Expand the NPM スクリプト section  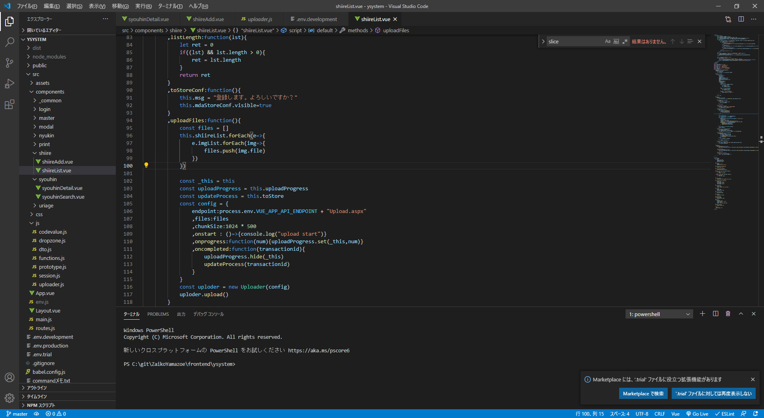pyautogui.click(x=41, y=405)
